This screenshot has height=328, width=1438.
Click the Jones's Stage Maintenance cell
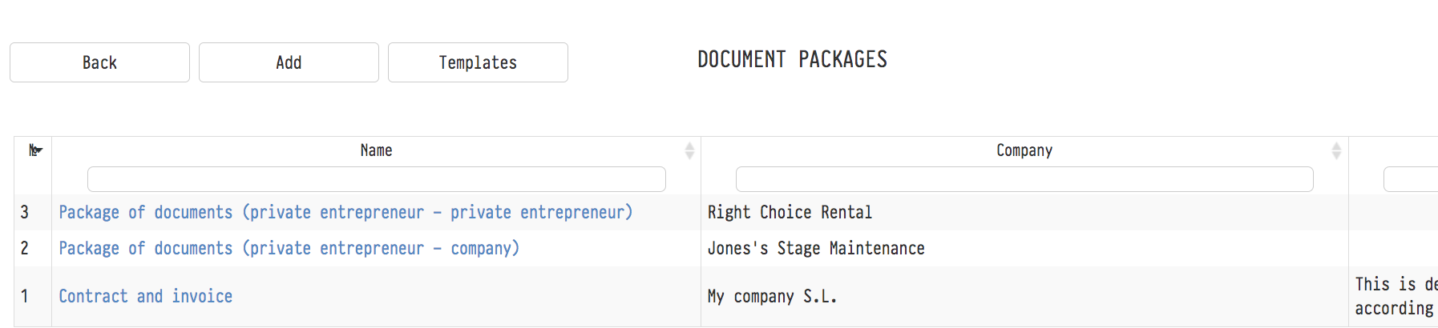816,249
